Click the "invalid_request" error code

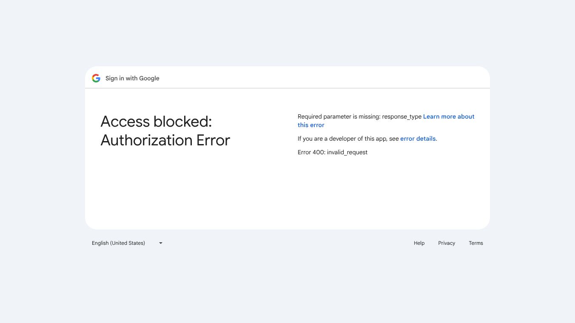[x=347, y=152]
